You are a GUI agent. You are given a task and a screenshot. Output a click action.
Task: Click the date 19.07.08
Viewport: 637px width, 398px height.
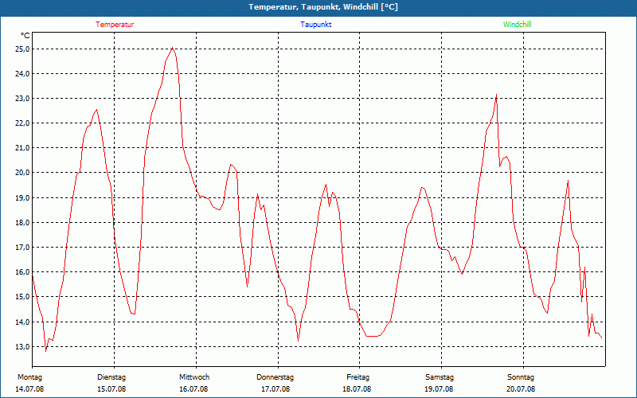click(439, 389)
